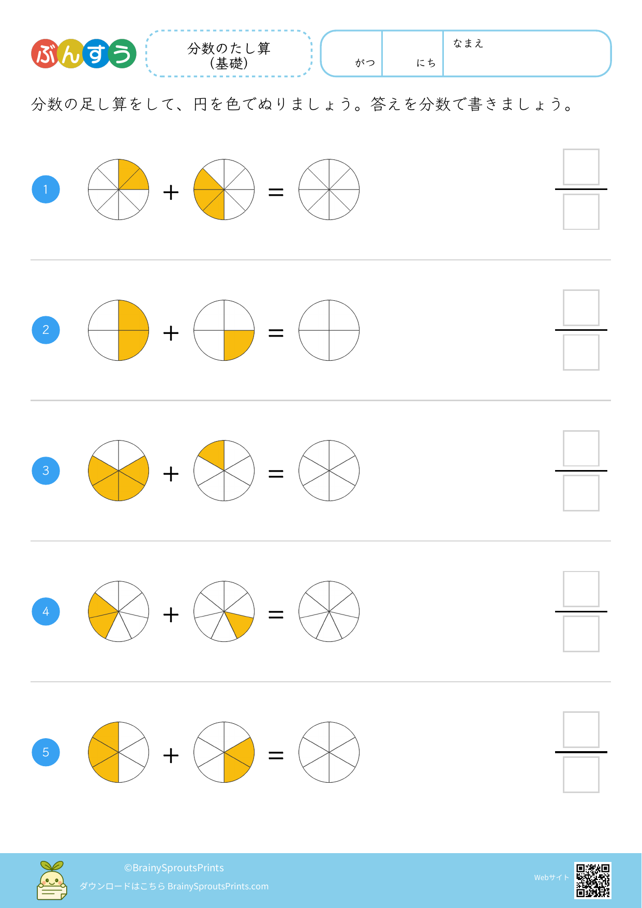Click the QR code in the footer
Viewport: 642px width, 908px height.
[592, 880]
